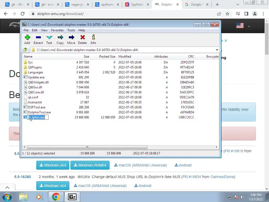
Task: Open the media player taskbar icon
Action: 39,197
